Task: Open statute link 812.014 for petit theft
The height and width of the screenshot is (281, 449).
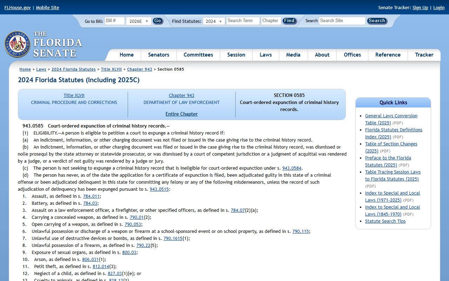Action: click(101, 267)
